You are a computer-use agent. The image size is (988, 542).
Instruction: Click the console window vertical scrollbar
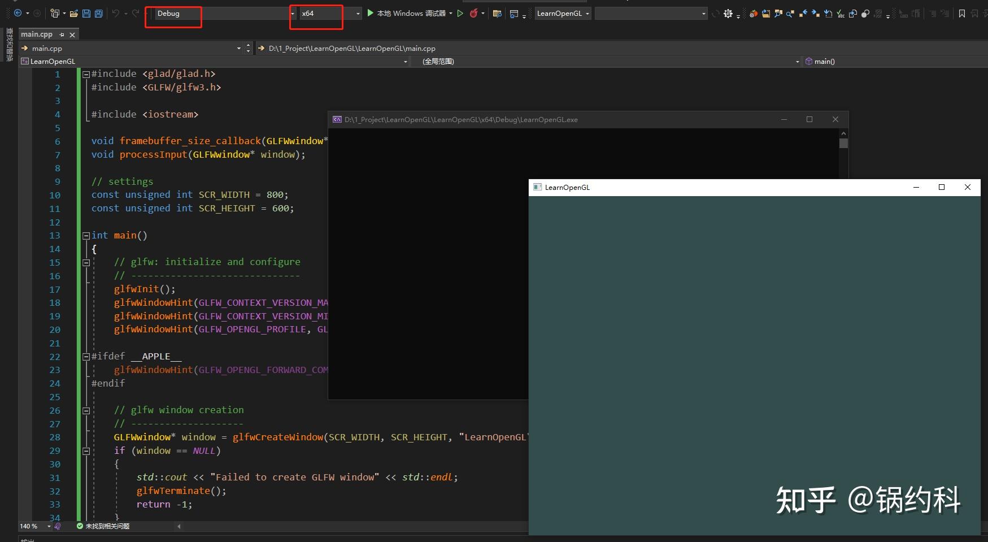tap(843, 143)
